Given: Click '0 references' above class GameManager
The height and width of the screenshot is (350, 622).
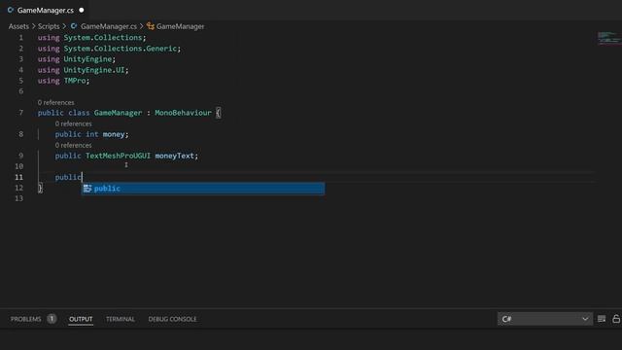Looking at the screenshot, I should [56, 102].
